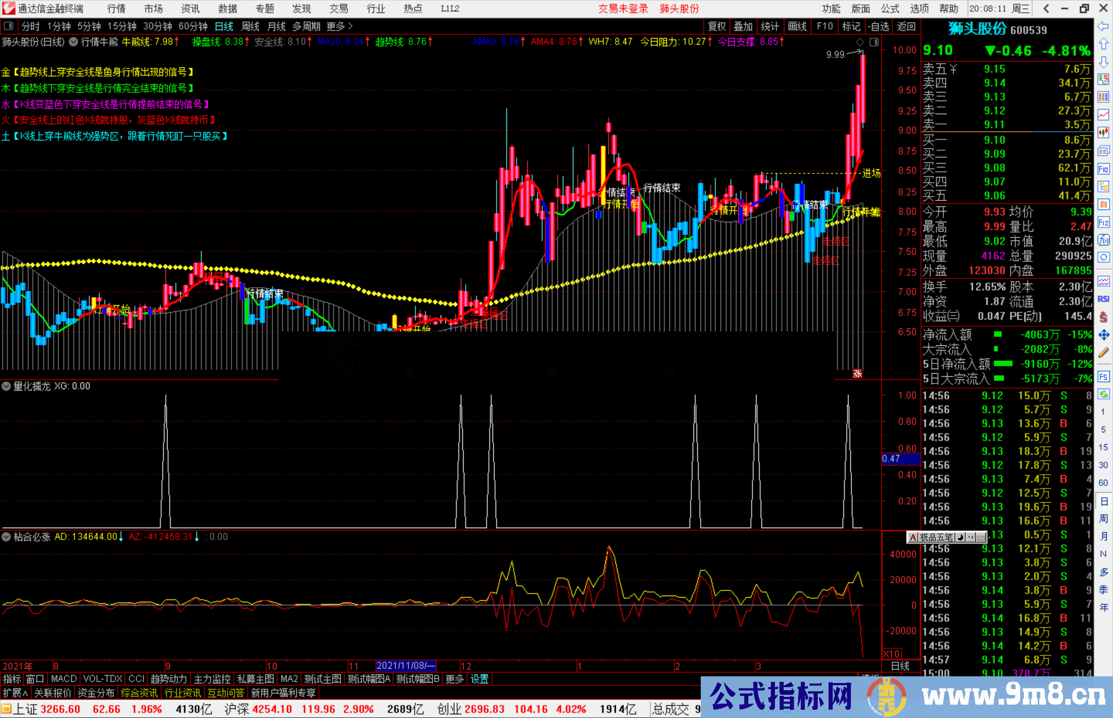Switch to the 周线 period tab
Image resolution: width=1113 pixels, height=718 pixels.
pos(250,26)
